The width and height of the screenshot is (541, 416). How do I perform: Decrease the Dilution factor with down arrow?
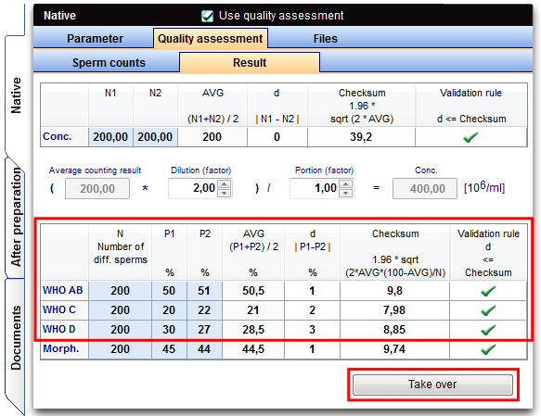pos(225,193)
